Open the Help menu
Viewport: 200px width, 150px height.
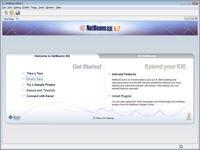(58, 7)
